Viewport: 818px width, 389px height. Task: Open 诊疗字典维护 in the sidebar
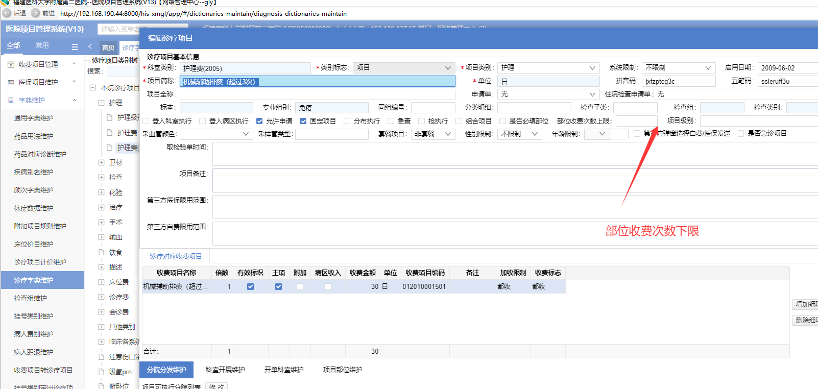(x=42, y=280)
